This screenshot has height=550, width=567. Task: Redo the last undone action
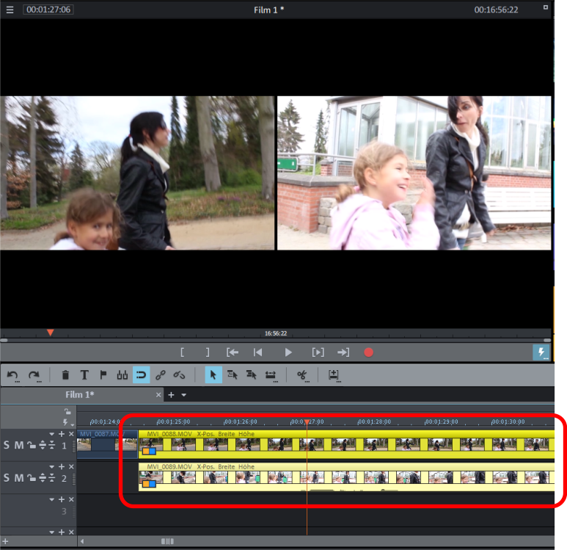coord(34,375)
